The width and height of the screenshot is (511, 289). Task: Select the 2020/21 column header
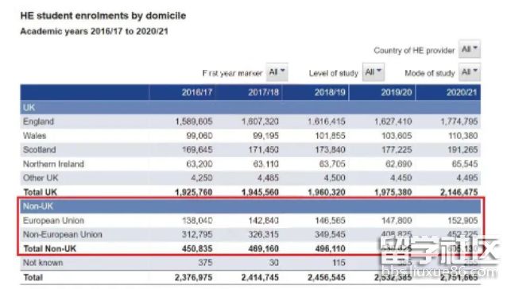click(x=462, y=92)
